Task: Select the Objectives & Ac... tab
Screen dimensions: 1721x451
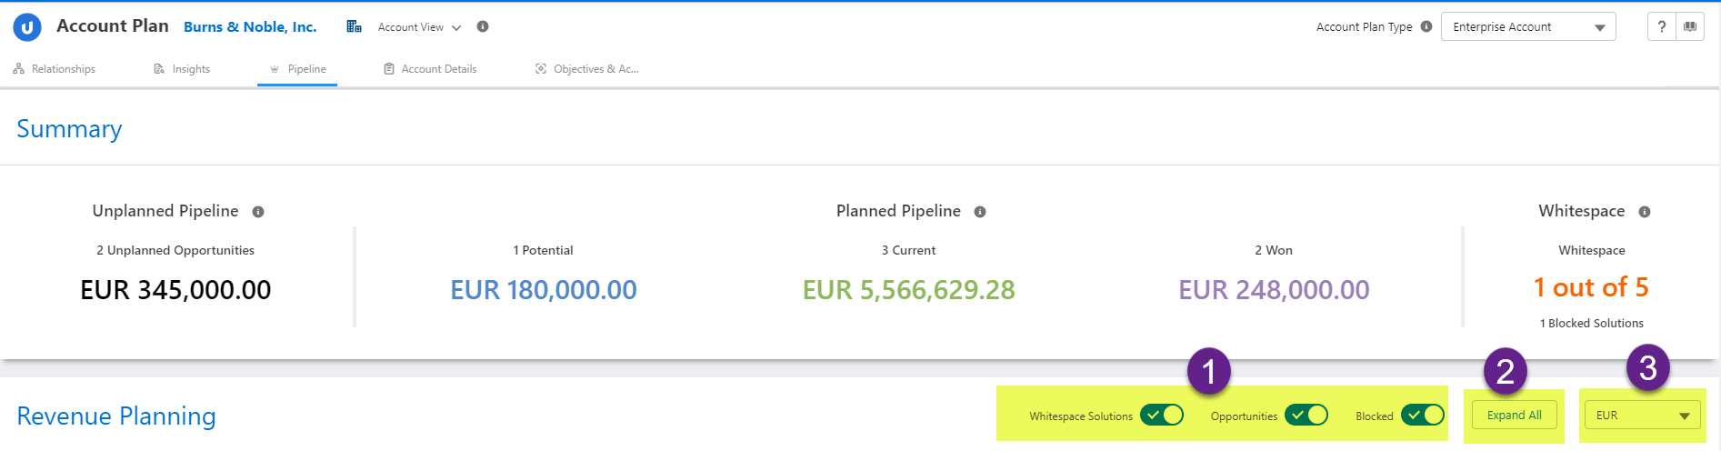Action: point(587,69)
